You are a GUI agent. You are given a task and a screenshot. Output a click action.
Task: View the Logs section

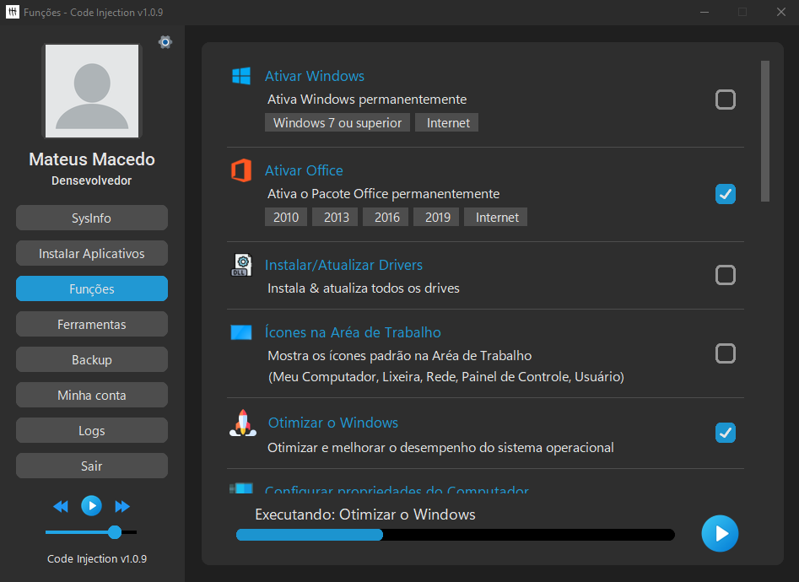point(92,431)
